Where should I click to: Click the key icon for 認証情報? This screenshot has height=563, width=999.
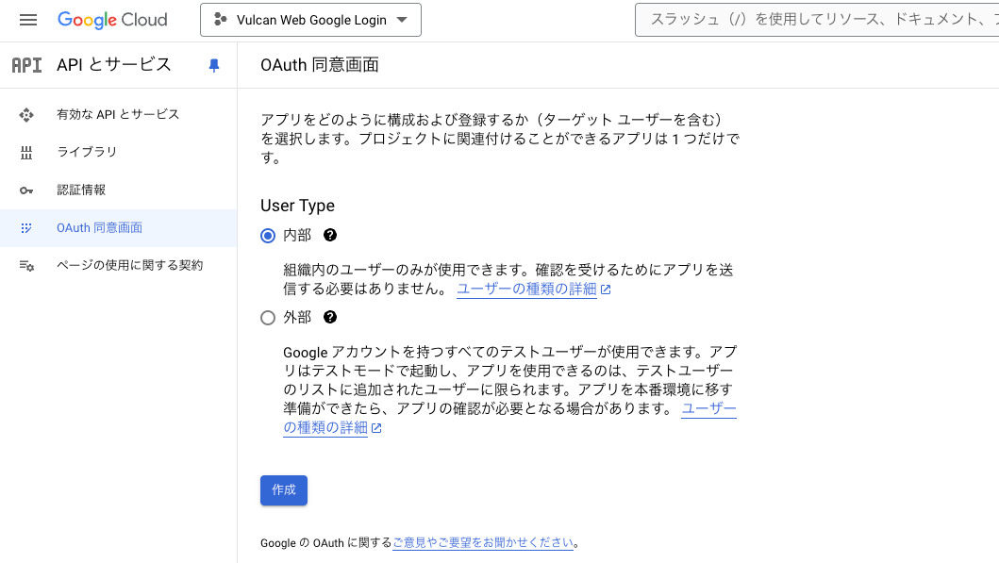26,190
